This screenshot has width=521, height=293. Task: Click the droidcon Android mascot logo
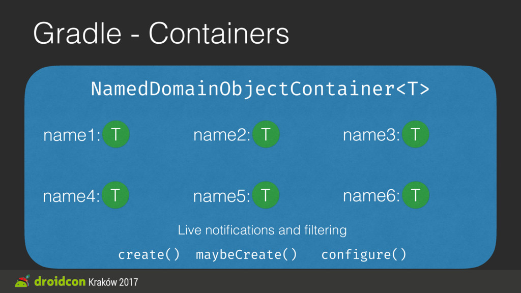tap(22, 281)
